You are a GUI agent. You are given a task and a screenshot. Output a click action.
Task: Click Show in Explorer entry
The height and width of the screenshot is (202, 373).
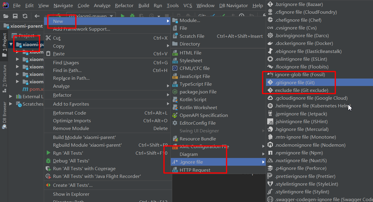[x=108, y=194]
